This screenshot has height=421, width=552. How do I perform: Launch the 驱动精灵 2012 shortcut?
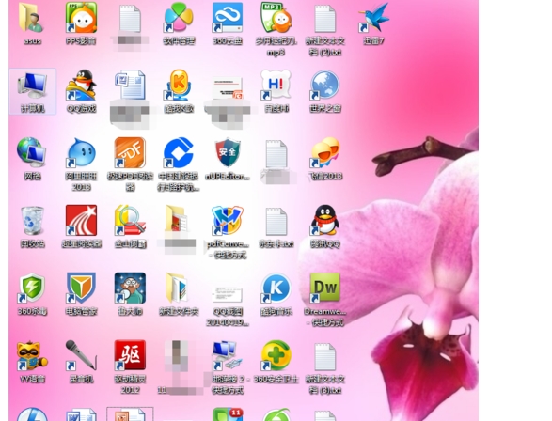[x=130, y=366]
